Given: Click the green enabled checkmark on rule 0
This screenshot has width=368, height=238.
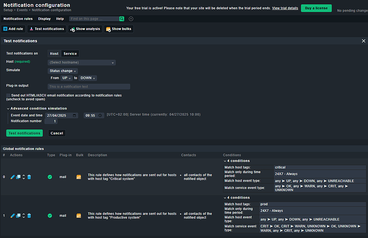Looking at the screenshot, I should pos(50,177).
